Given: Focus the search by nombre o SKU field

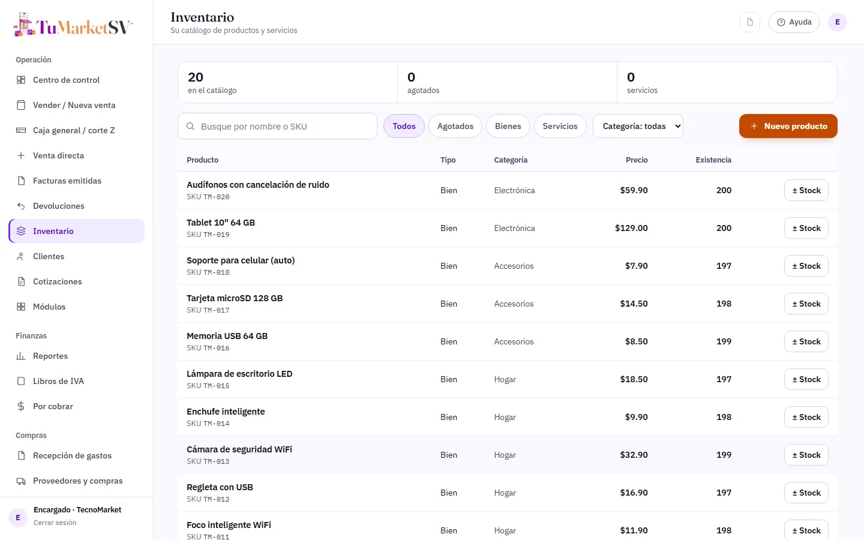Looking at the screenshot, I should [277, 126].
